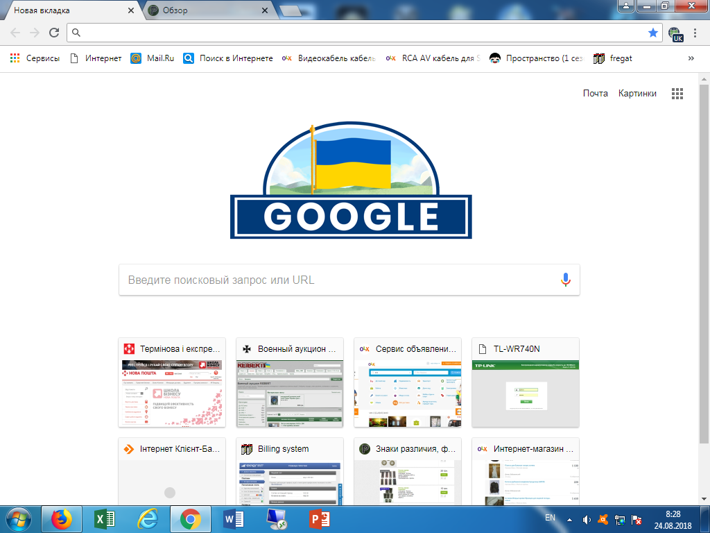This screenshot has height=533, width=710.
Task: Open Chrome's three-dot menu
Action: 695,33
